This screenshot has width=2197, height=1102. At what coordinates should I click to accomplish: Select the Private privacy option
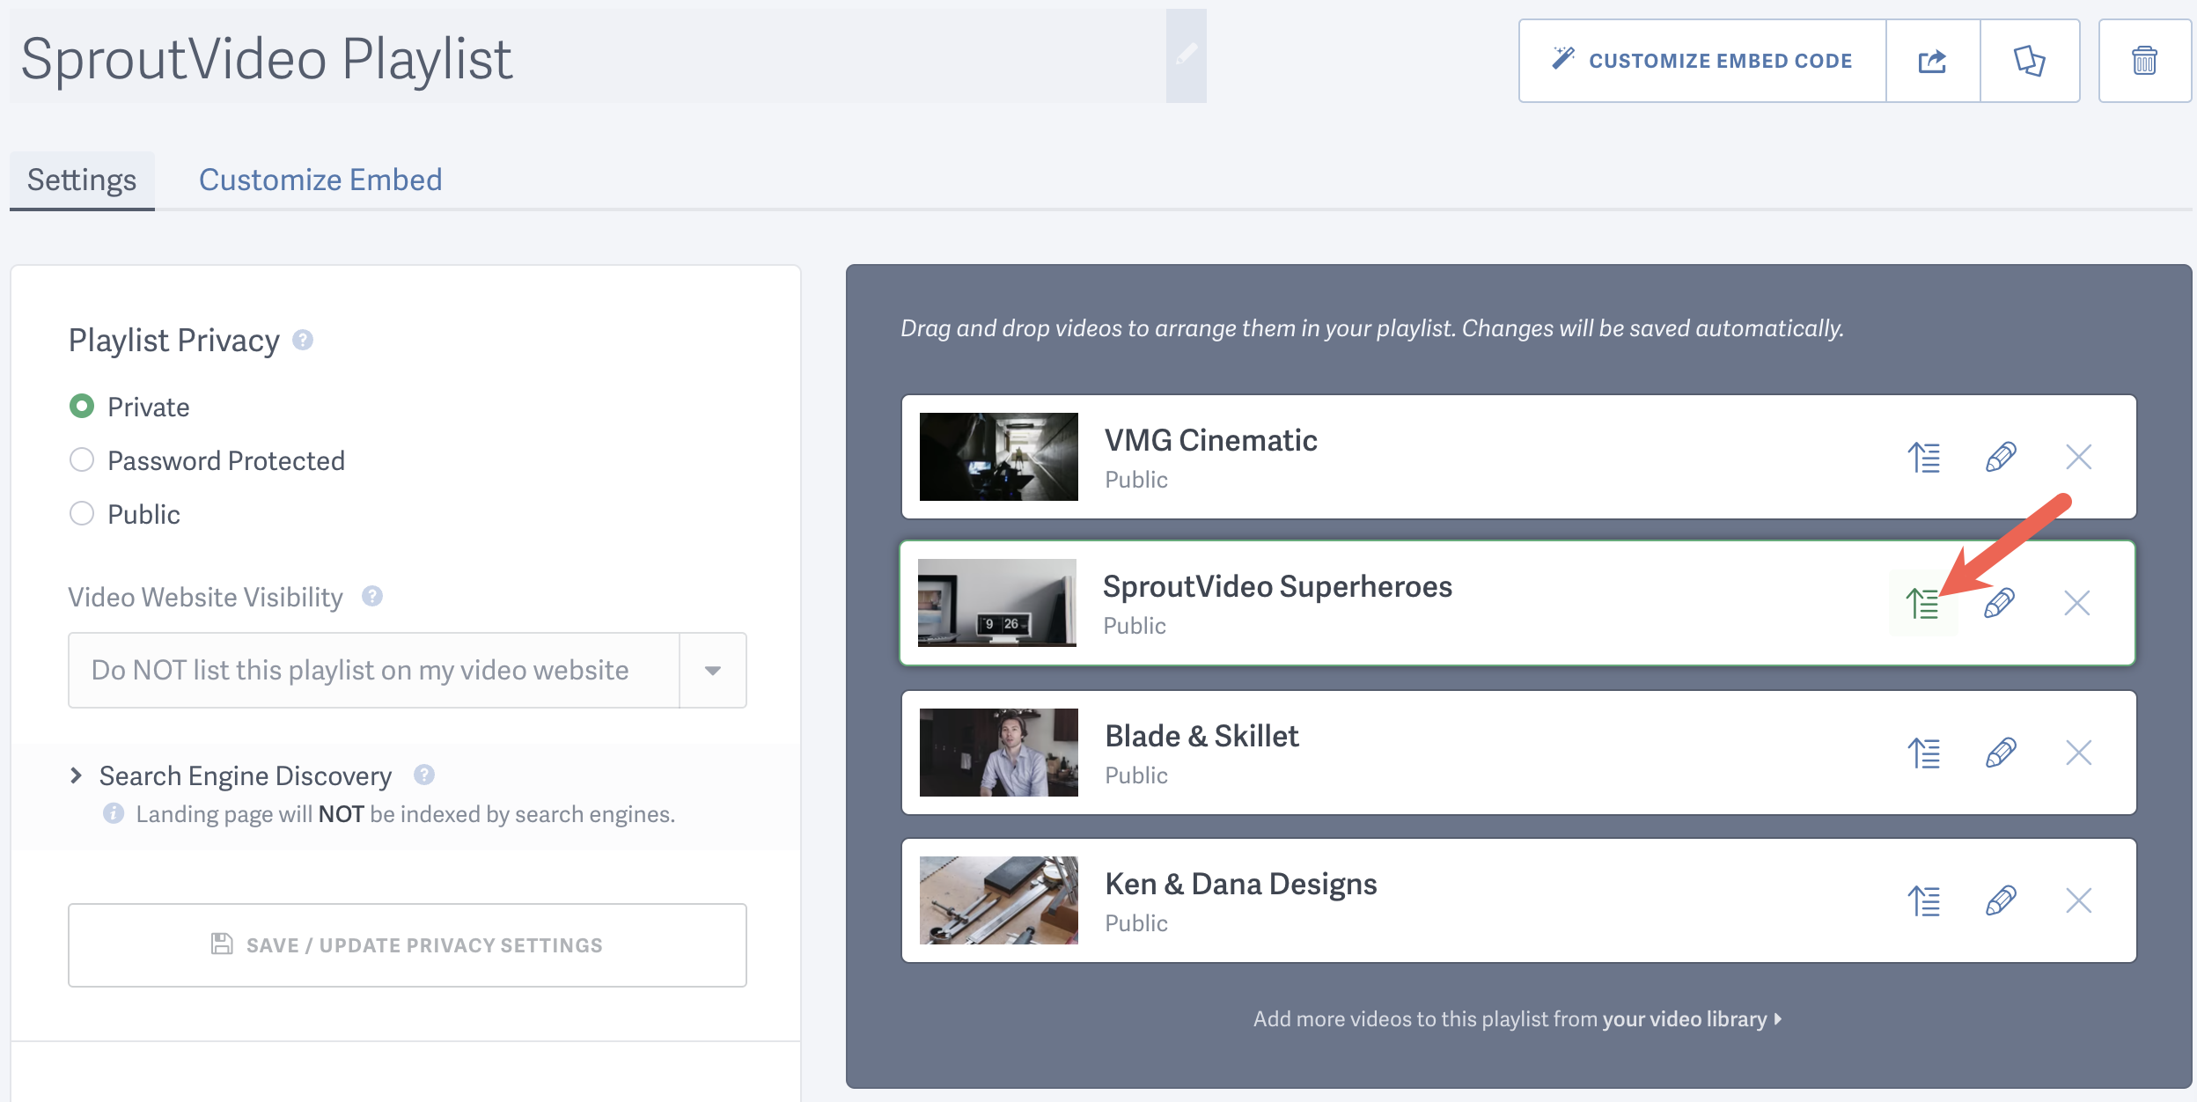82,406
